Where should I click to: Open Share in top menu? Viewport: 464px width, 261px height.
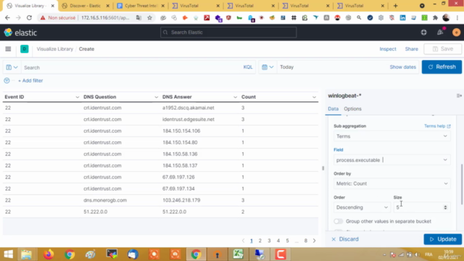411,49
